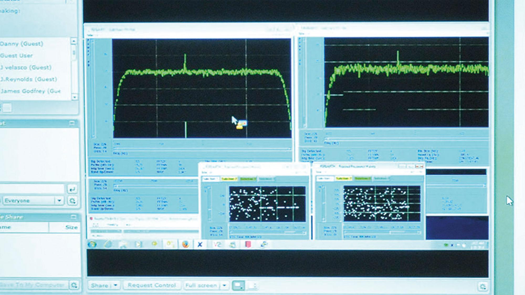Toggle the highlighted screen view mode button

[239, 285]
